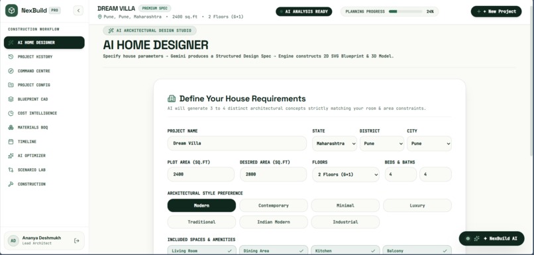Click the Scenario Lab branch icon

coord(11,170)
